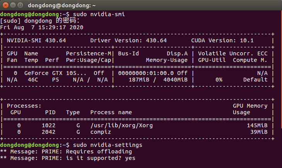
Task: Click PID 1022 in the process list
Action: click(51, 125)
